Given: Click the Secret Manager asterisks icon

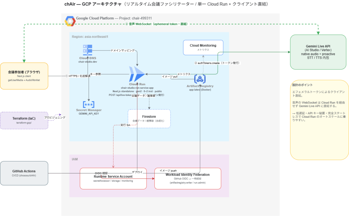Looking at the screenshot, I should click(x=89, y=104).
